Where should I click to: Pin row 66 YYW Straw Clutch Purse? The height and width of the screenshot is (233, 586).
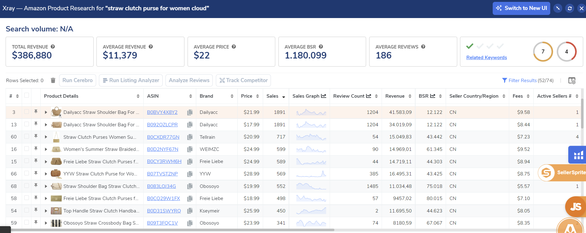pyautogui.click(x=36, y=173)
